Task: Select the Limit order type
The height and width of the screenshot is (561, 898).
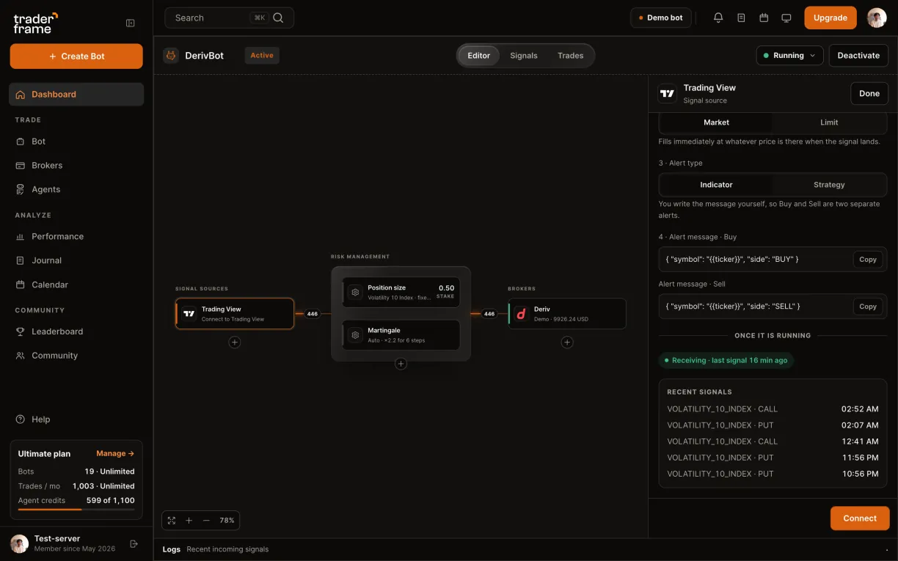Action: tap(829, 122)
